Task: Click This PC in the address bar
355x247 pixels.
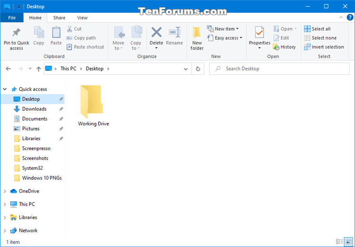Action: click(x=68, y=69)
